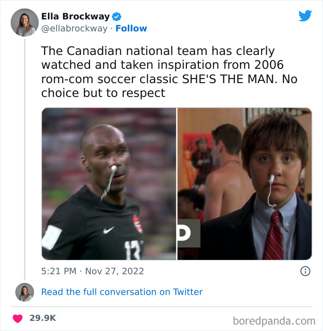Click the gray D overlay on image
The image size is (323, 331).
coord(189,233)
